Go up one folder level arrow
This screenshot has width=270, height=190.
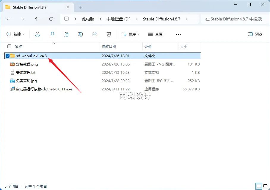point(37,19)
